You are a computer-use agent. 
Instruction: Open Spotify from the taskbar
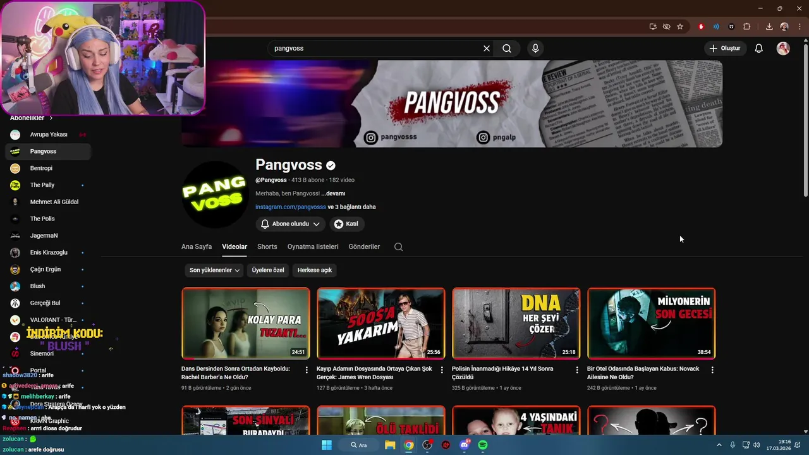483,445
